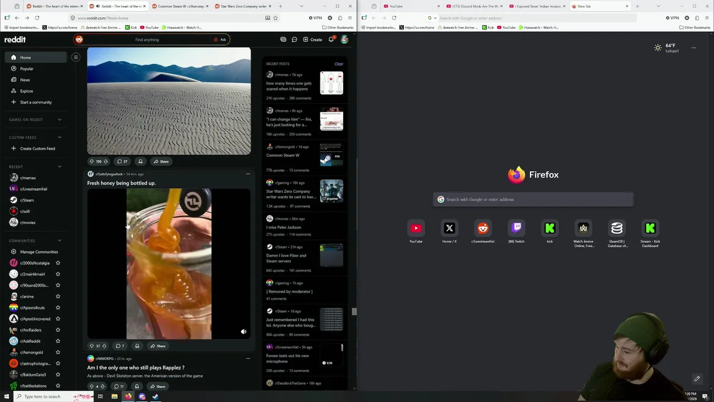Viewport: 714px width, 402px height.
Task: Open the extensions icon in right Firefox window
Action: [x=697, y=18]
